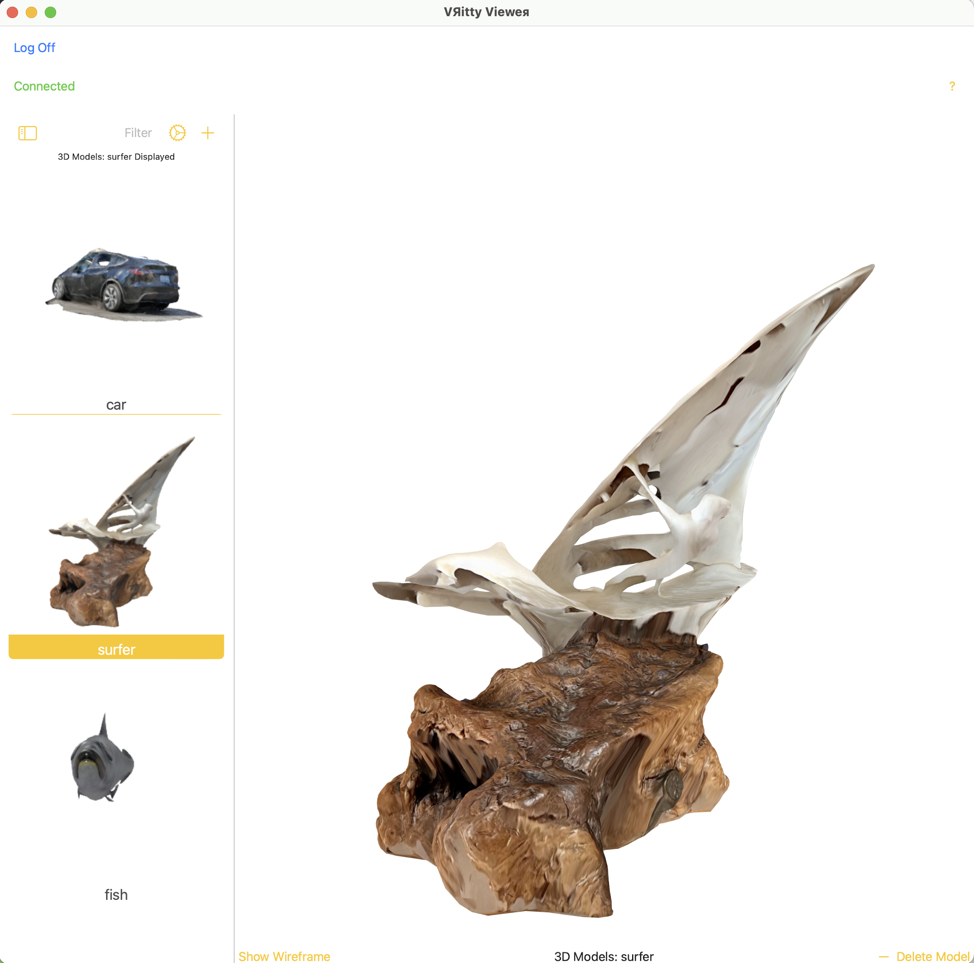Open the gear settings icon

tap(177, 133)
